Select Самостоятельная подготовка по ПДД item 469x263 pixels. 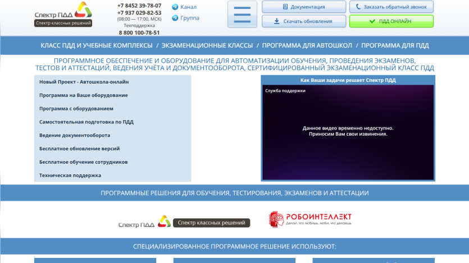point(86,122)
